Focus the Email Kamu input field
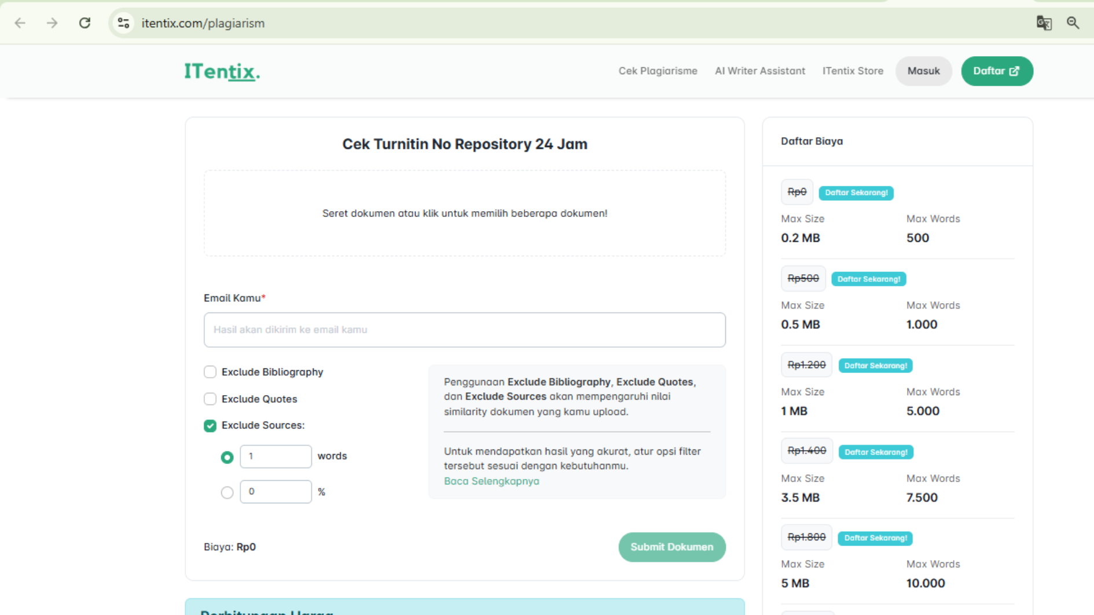This screenshot has height=615, width=1094. tap(464, 330)
